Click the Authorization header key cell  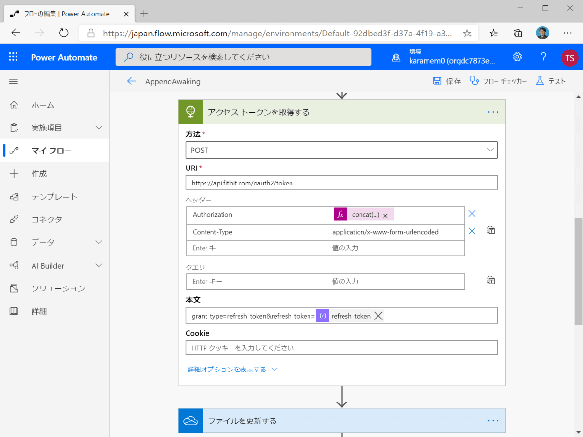click(256, 215)
